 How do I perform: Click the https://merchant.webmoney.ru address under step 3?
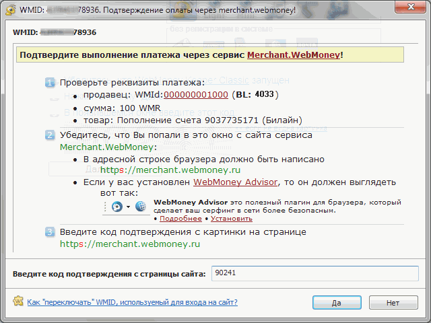click(x=130, y=244)
